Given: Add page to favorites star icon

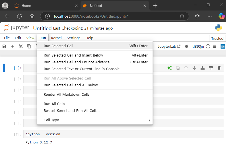Looking at the screenshot, I should (182, 16).
